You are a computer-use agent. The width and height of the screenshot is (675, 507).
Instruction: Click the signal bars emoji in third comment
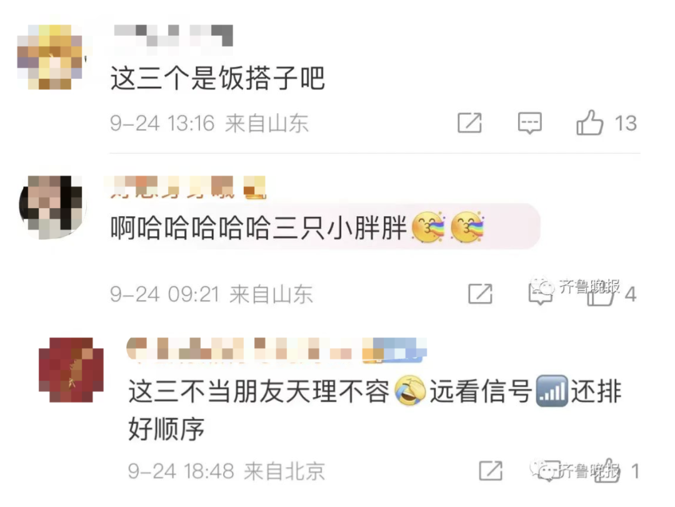552,391
